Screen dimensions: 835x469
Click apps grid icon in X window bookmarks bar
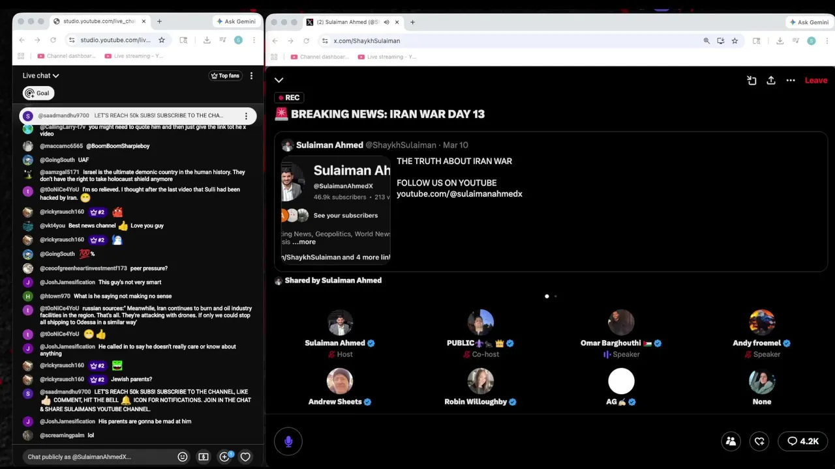[275, 57]
